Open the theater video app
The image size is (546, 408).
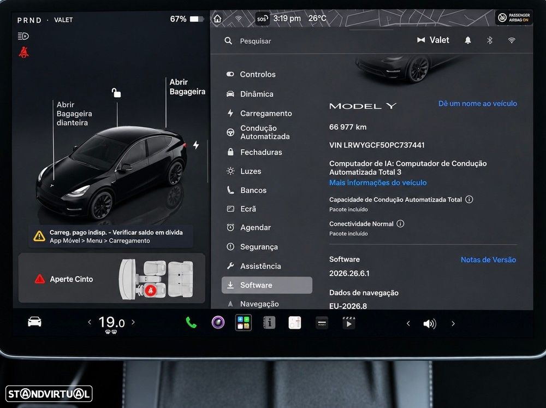pyautogui.click(x=348, y=323)
